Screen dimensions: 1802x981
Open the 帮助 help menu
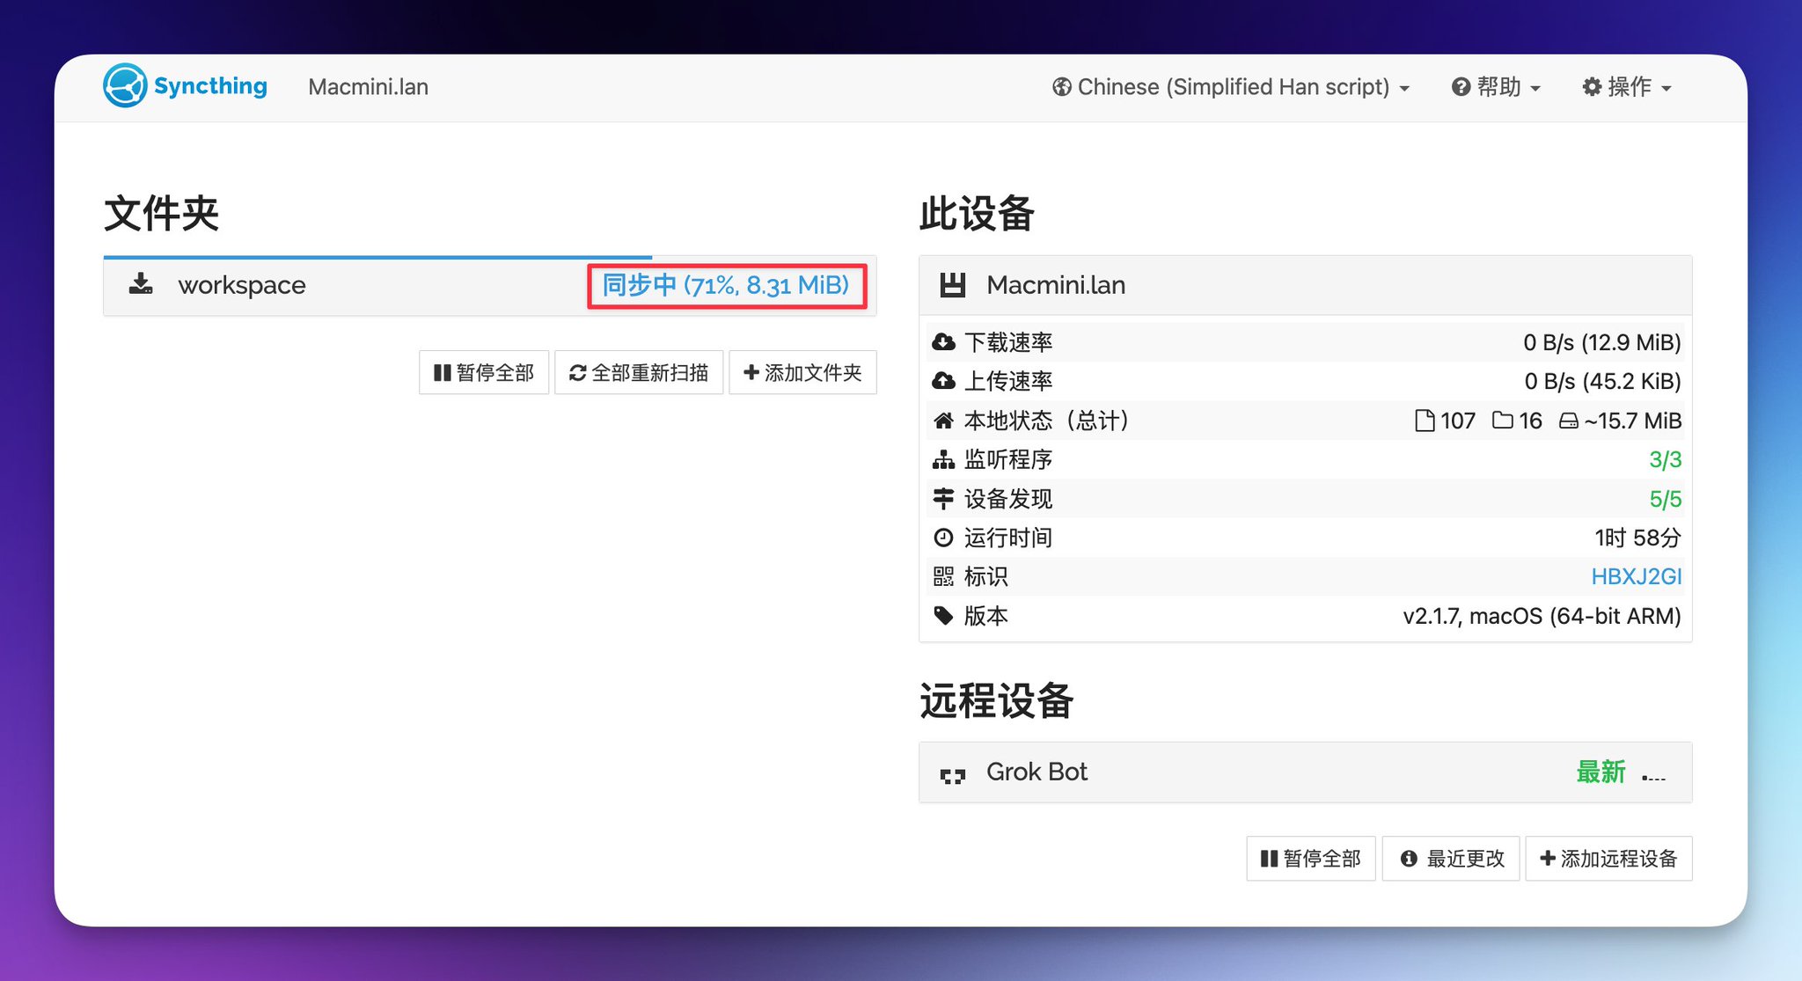(x=1496, y=86)
